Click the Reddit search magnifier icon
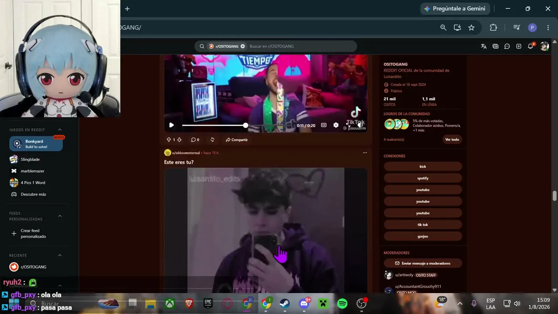The image size is (558, 314). 202,46
